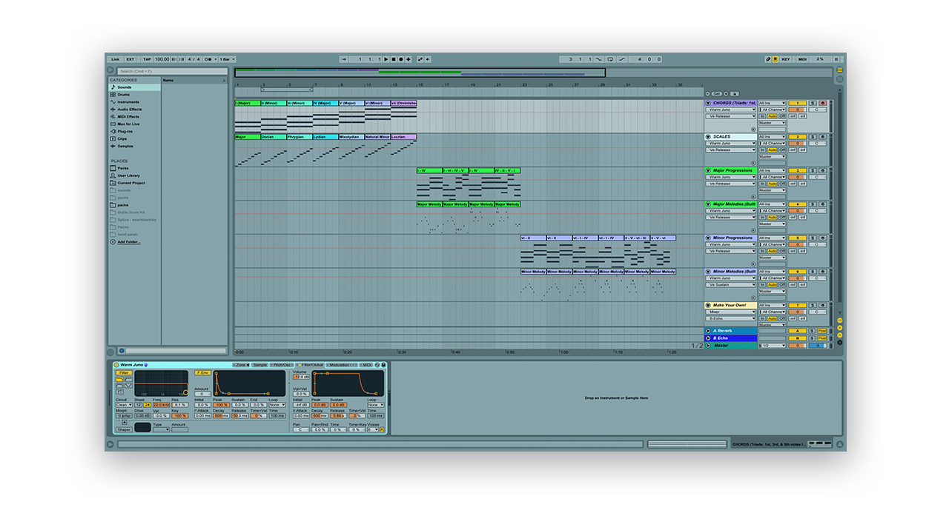Viewport: 949px width, 513px height.
Task: Fold the CHORDS track with its triangle
Action: coord(708,103)
